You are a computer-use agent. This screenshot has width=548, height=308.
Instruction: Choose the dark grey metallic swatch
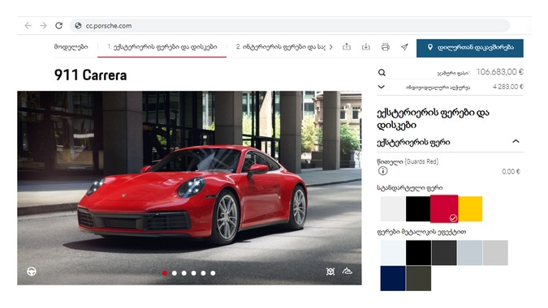(x=444, y=253)
